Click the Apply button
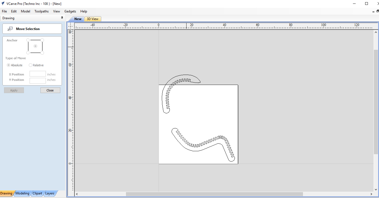 tap(14, 90)
